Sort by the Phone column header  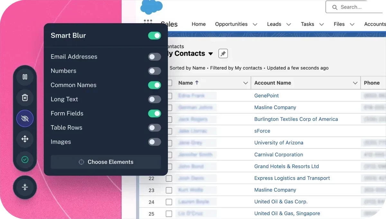[x=372, y=83]
